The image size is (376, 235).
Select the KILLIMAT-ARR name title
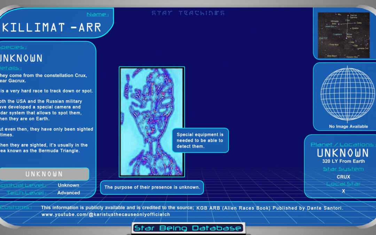(x=52, y=28)
